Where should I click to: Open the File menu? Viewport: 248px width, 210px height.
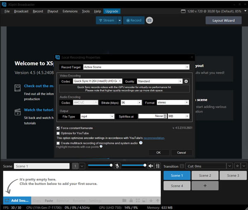[7, 12]
